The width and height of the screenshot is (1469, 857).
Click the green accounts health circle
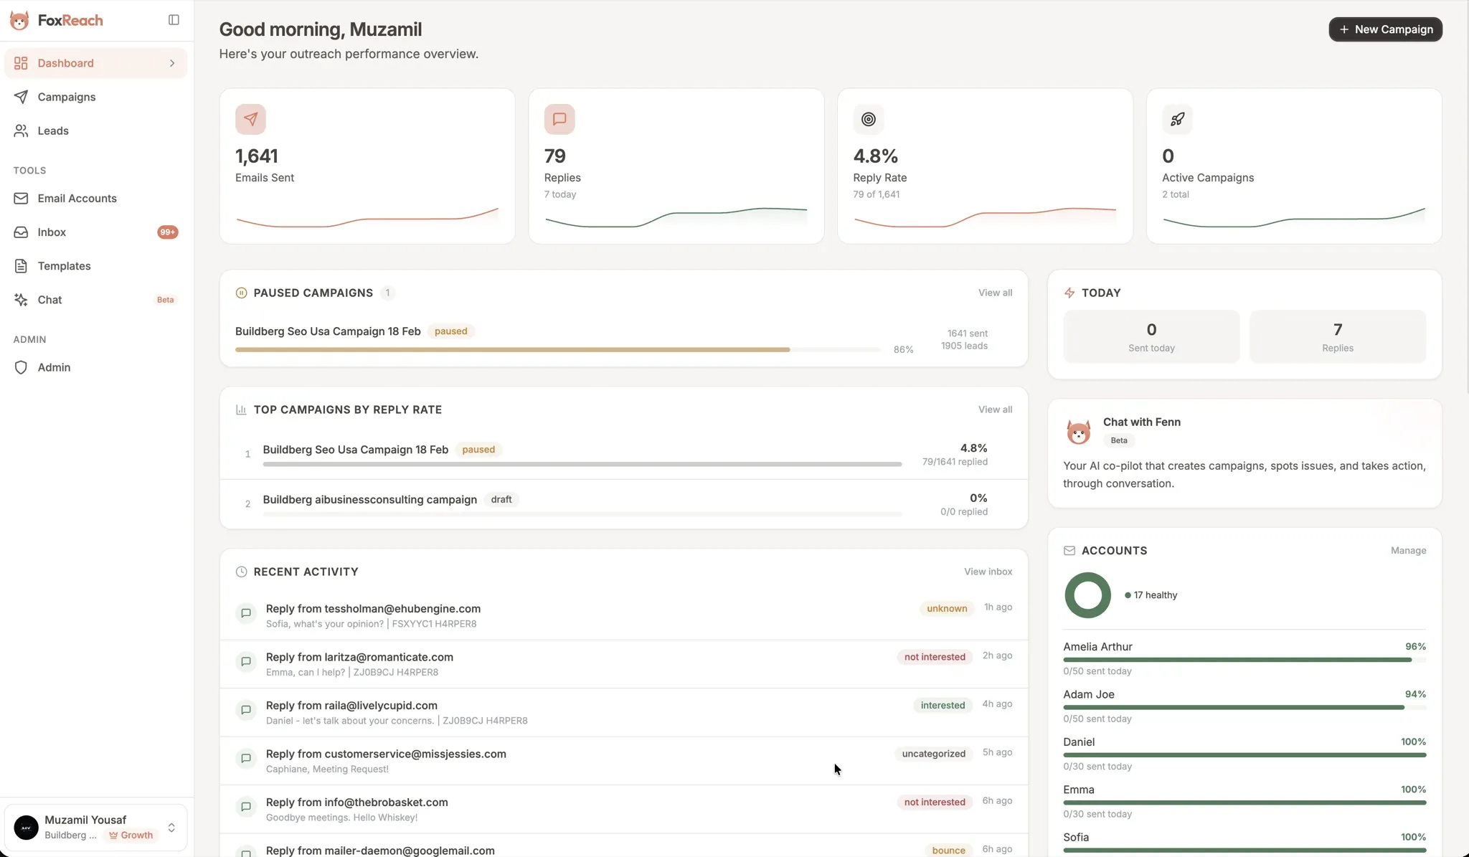pyautogui.click(x=1087, y=595)
